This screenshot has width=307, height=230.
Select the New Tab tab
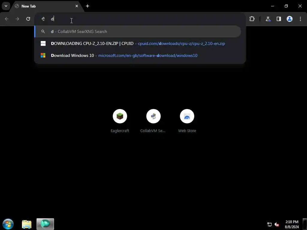(x=47, y=6)
